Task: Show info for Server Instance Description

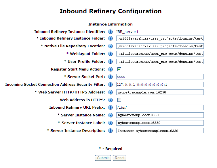Action: 110,130
